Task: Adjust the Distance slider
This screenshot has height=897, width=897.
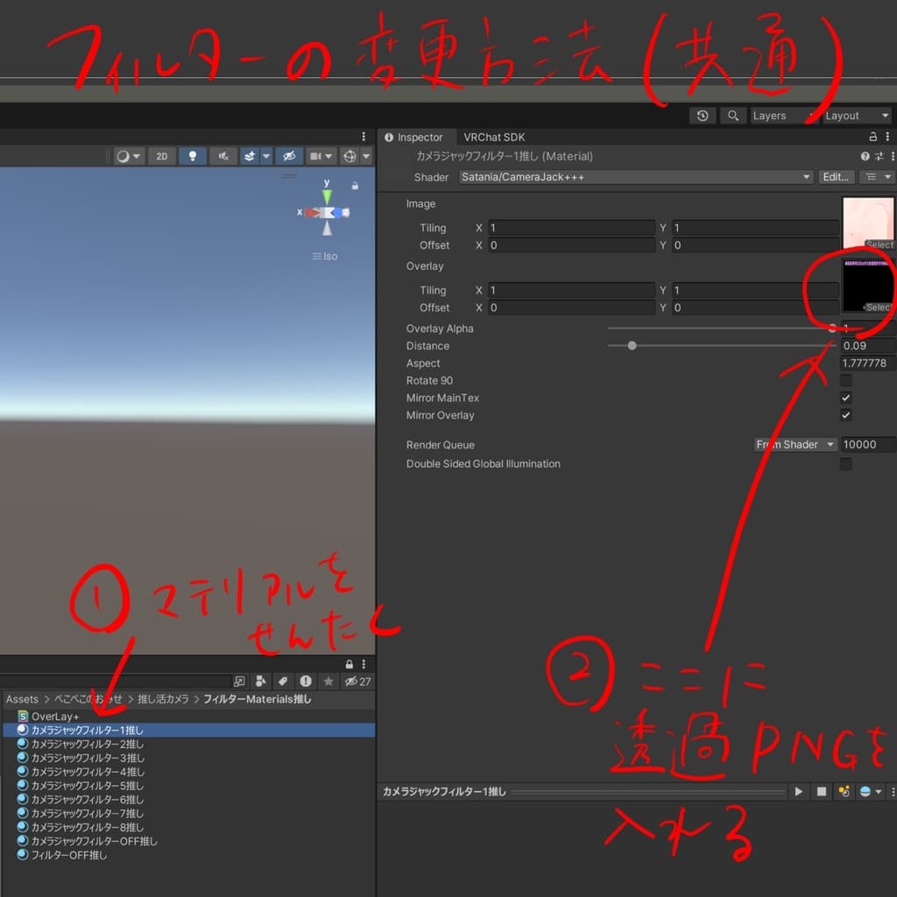Action: point(721,345)
